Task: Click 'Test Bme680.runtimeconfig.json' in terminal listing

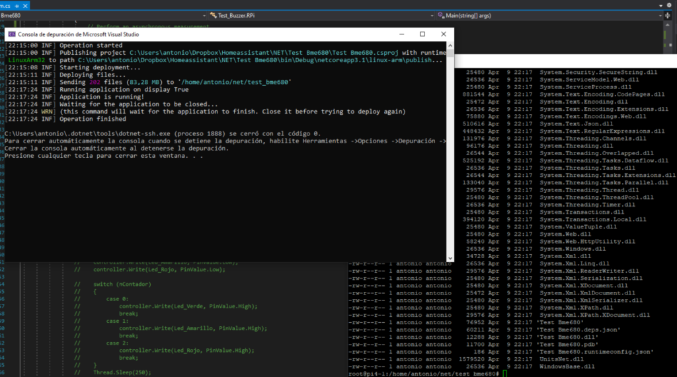Action: point(594,351)
